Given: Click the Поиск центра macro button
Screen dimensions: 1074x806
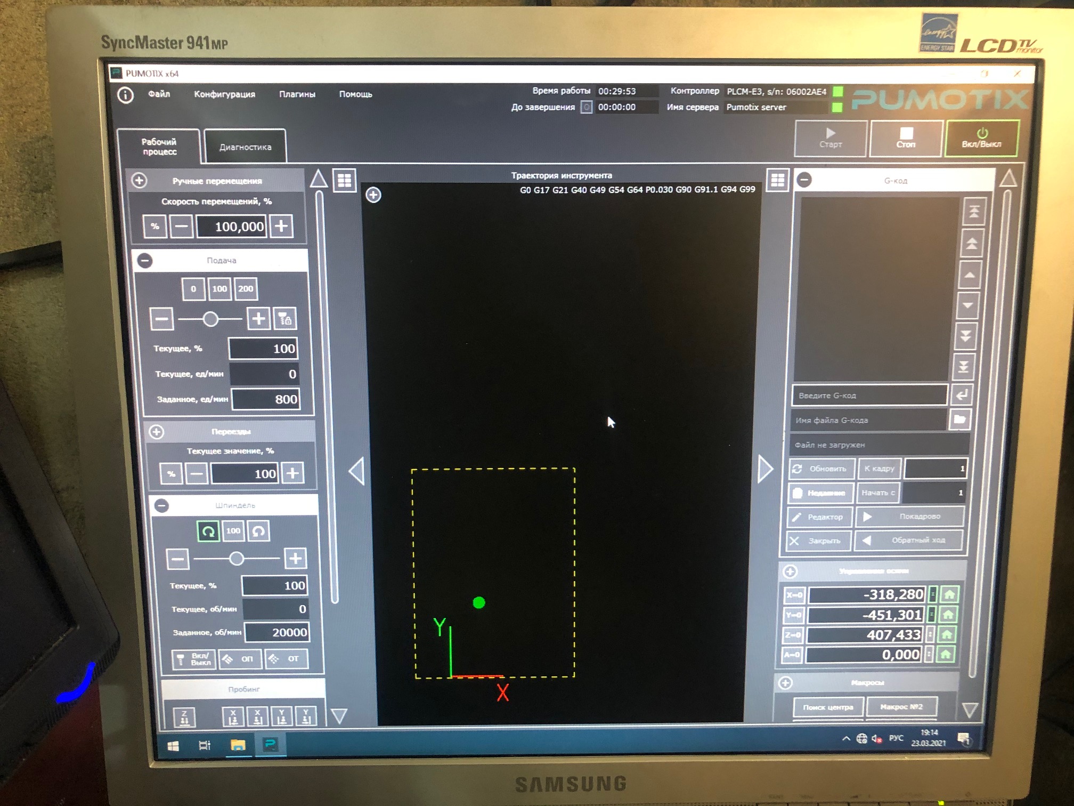Looking at the screenshot, I should (x=827, y=707).
